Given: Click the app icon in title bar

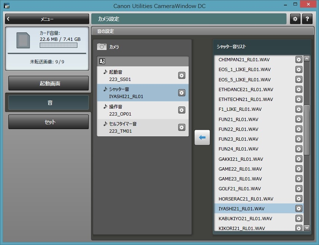Looking at the screenshot, I should click(7, 6).
